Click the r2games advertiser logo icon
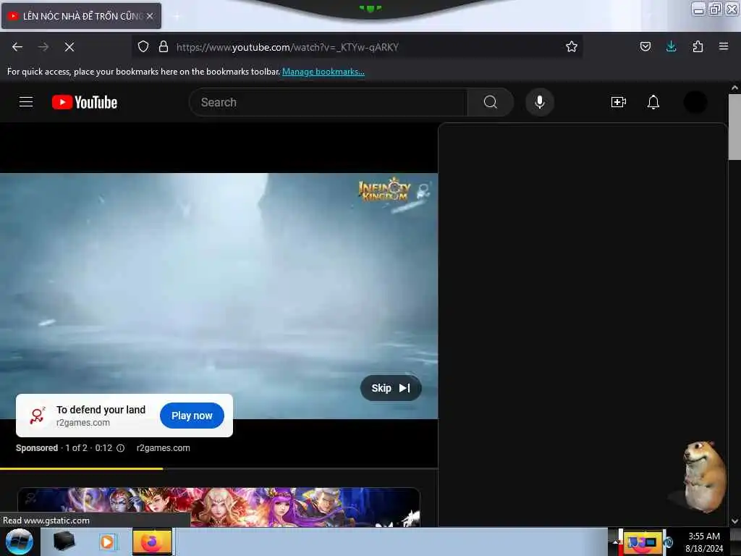 38,415
